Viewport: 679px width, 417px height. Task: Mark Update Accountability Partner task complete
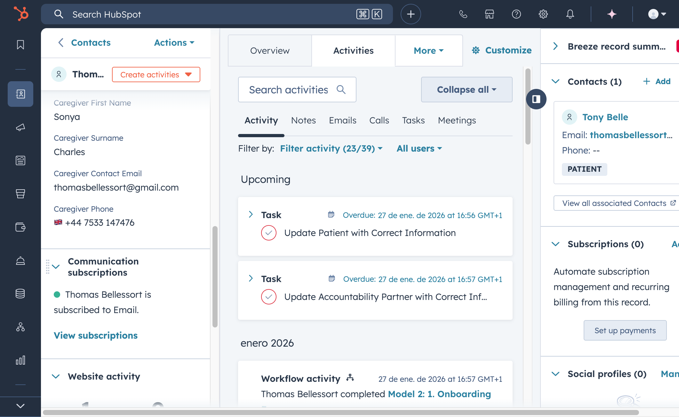[x=269, y=297]
